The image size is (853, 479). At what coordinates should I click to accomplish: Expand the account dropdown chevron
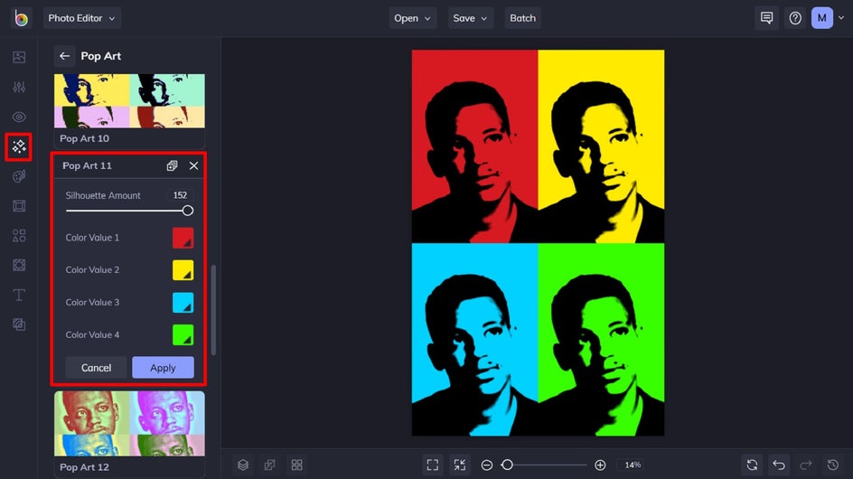click(x=841, y=18)
